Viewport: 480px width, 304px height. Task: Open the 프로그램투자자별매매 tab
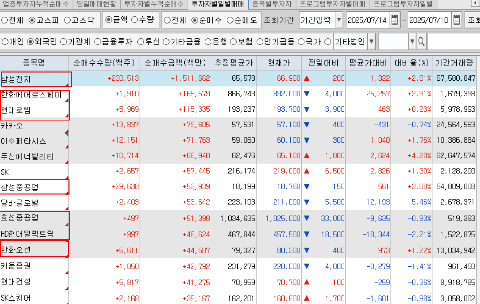(x=332, y=4)
